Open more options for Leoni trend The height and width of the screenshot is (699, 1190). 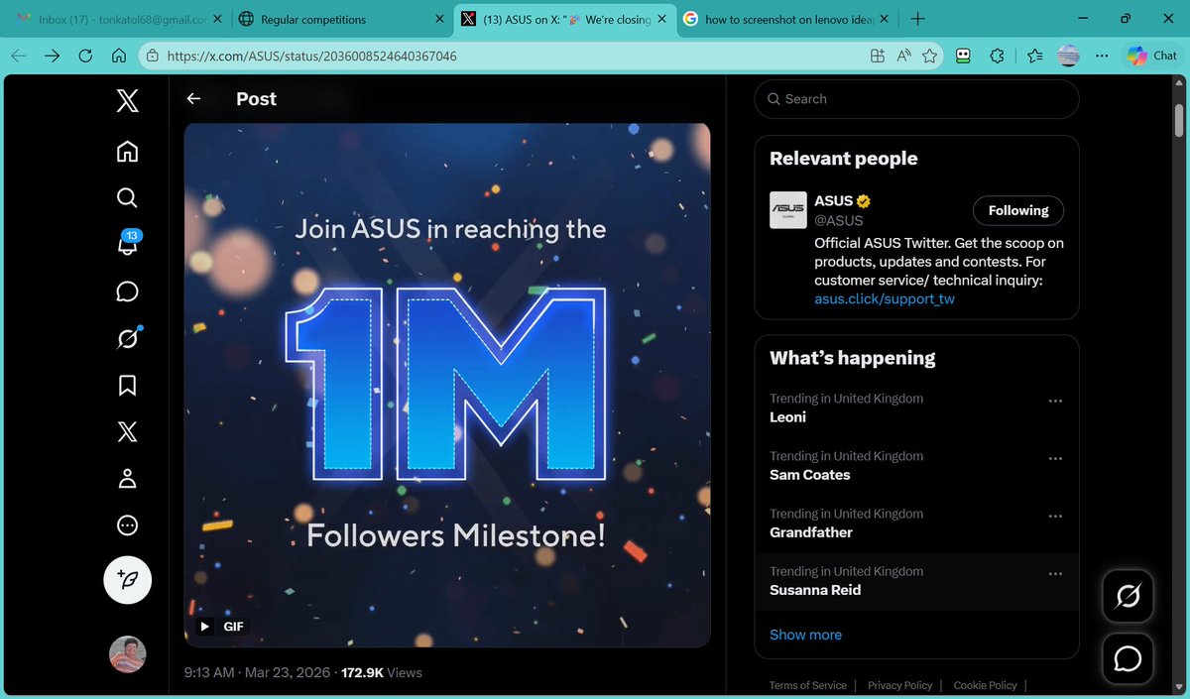pyautogui.click(x=1055, y=401)
